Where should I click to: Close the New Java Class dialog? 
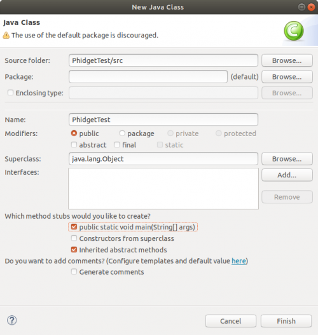[x=311, y=7]
